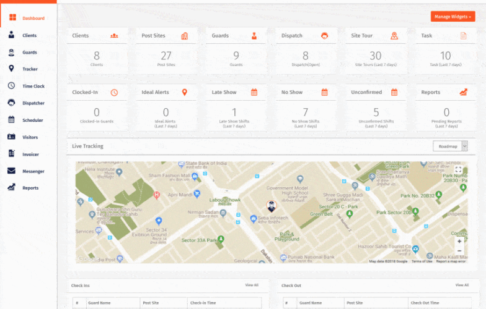Open the Tracker menu item
The width and height of the screenshot is (486, 309).
click(x=30, y=69)
